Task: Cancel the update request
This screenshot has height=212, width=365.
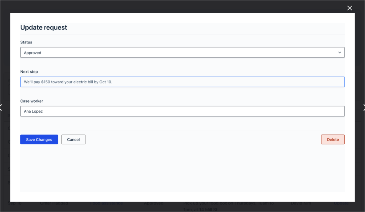Action: click(73, 139)
